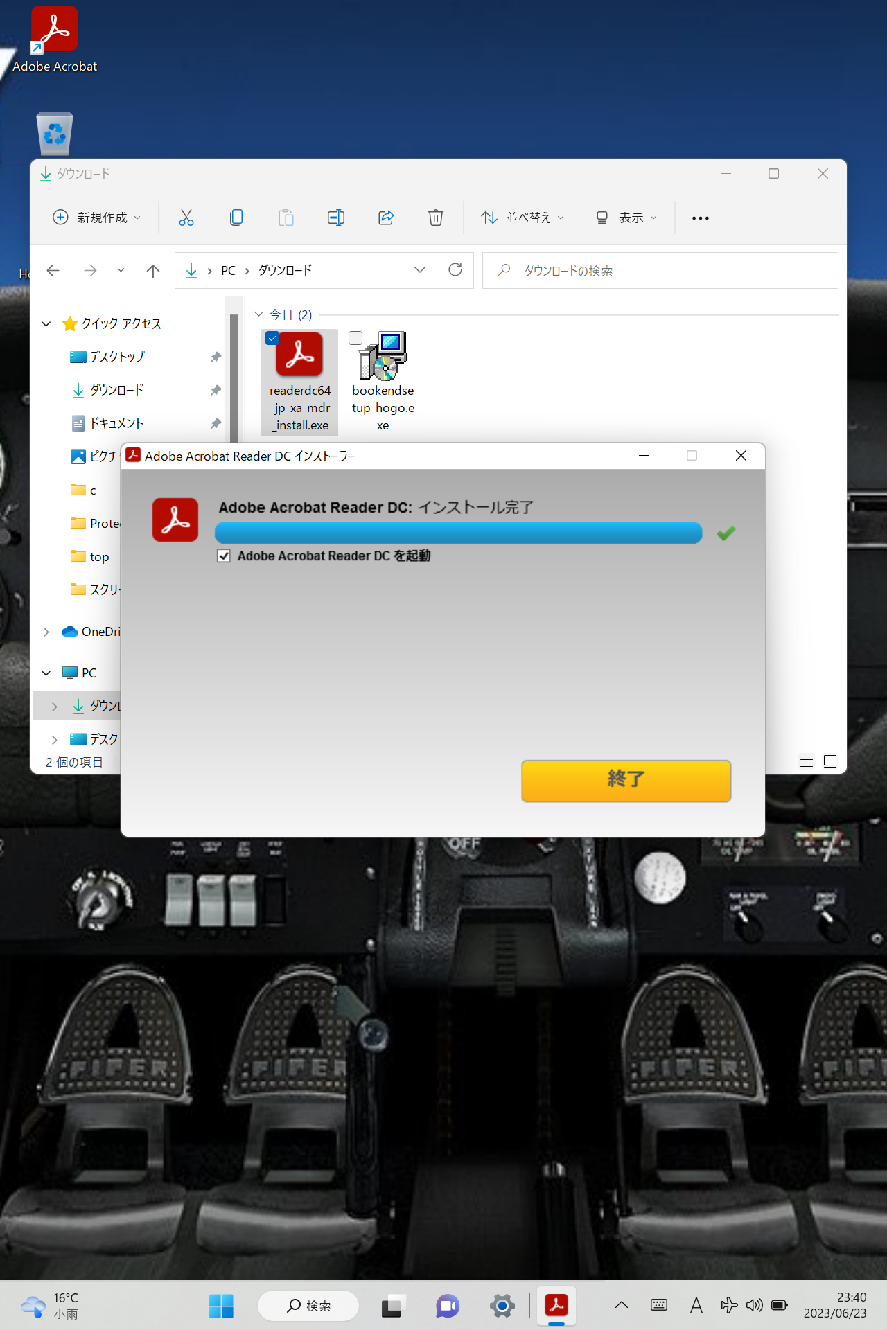Show hidden system tray icons chevron
Image resolution: width=887 pixels, height=1330 pixels.
[622, 1305]
